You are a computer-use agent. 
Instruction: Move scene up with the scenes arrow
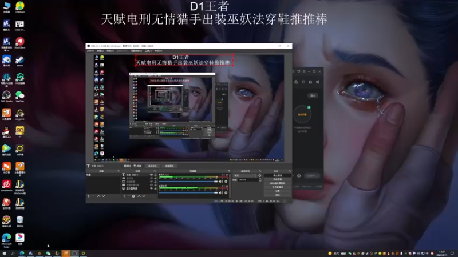pos(98,196)
